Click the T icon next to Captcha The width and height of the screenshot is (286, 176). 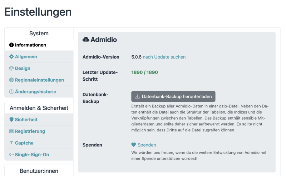pyautogui.click(x=11, y=143)
